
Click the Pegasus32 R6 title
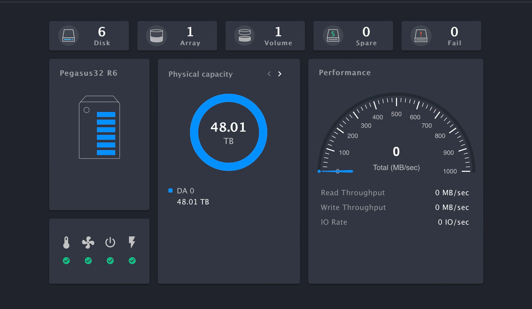click(88, 73)
